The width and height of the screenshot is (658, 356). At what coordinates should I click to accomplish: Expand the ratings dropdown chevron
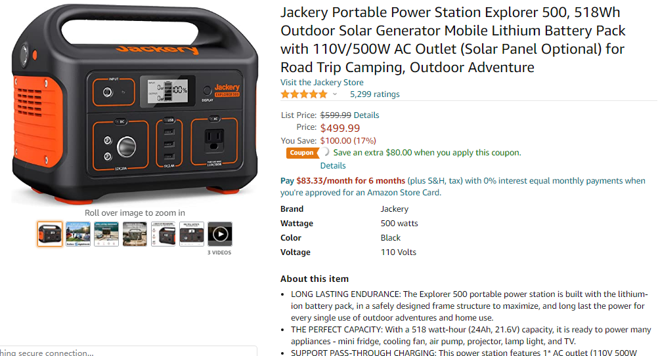click(335, 94)
